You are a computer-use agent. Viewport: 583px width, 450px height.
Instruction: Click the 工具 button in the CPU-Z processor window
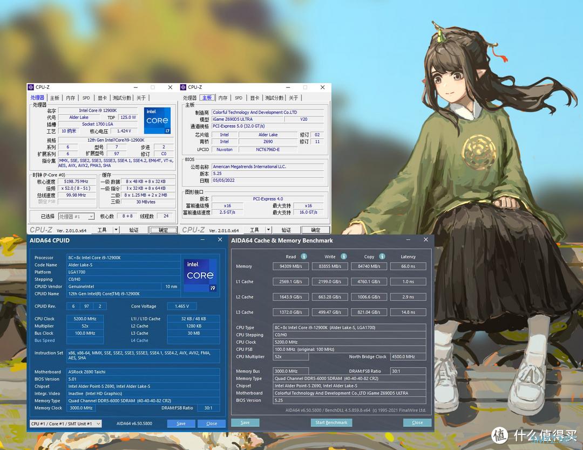coord(102,230)
